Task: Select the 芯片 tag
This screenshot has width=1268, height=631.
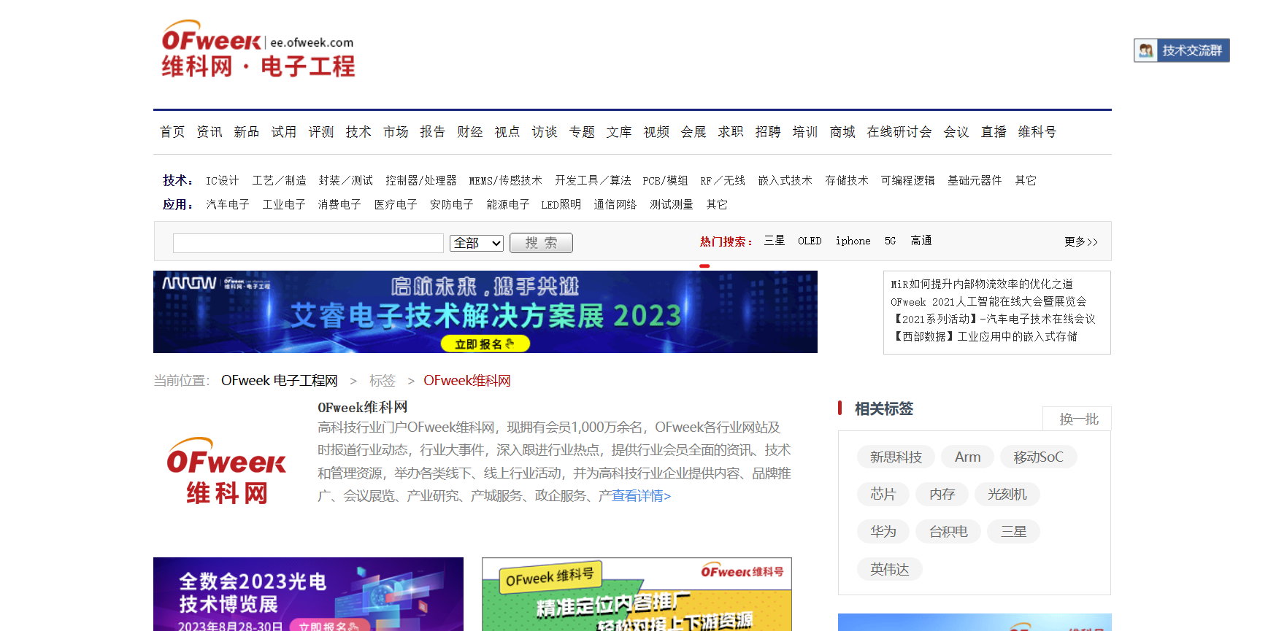Action: tap(883, 495)
